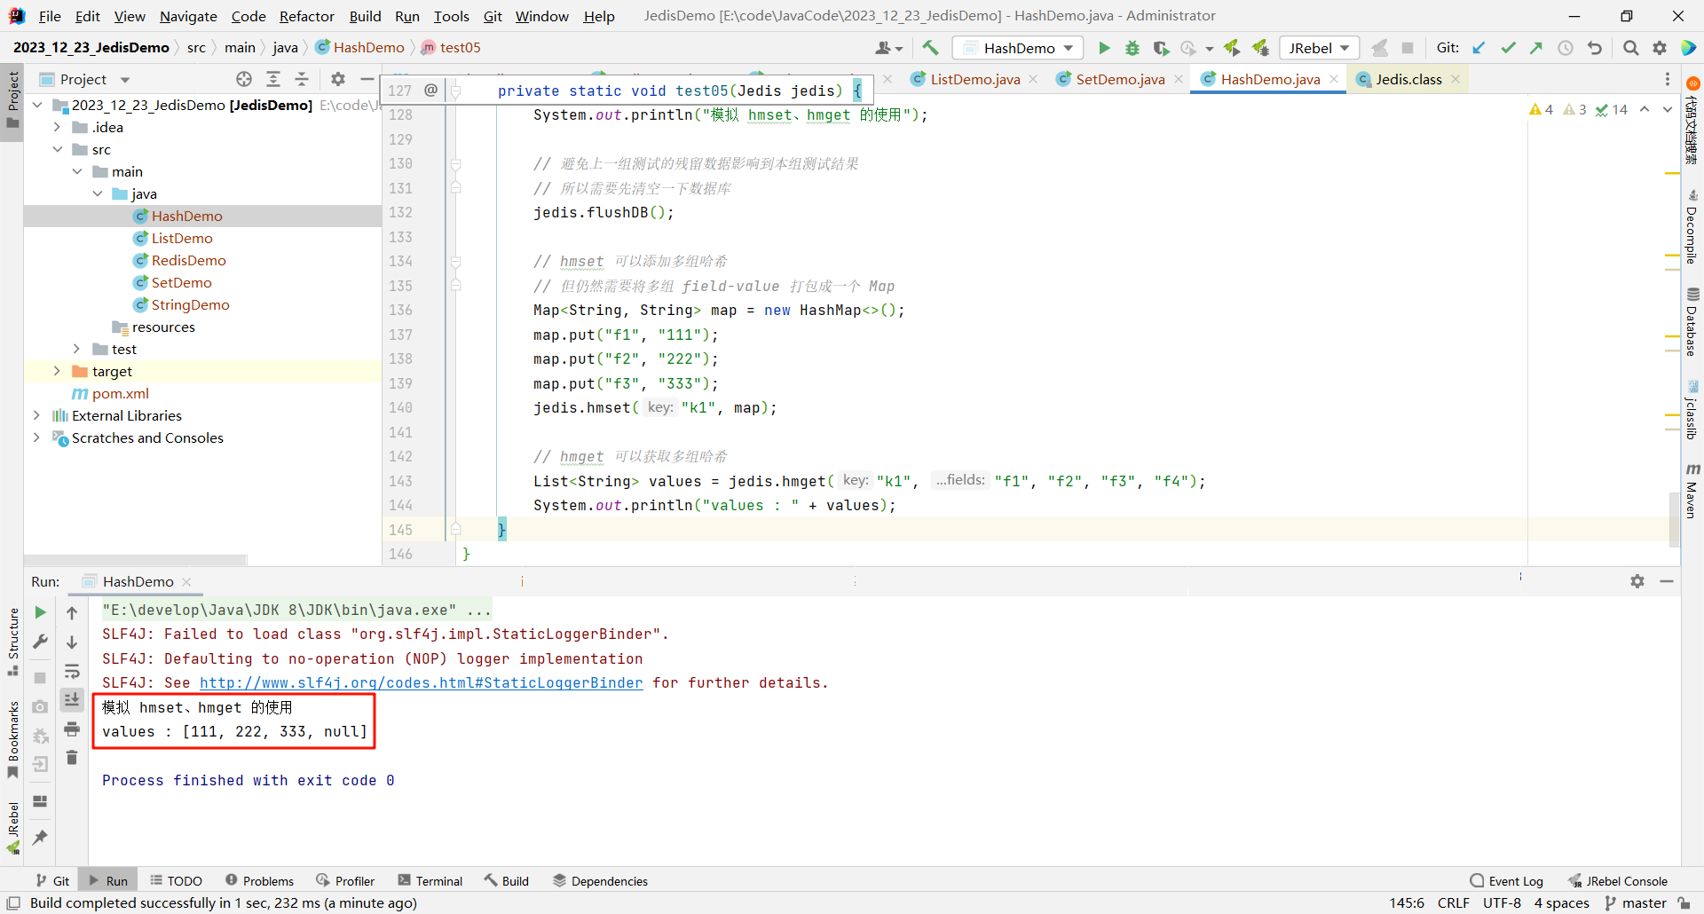The height and width of the screenshot is (914, 1704).
Task: Rerun HashDemo in Run panel
Action: tap(40, 612)
